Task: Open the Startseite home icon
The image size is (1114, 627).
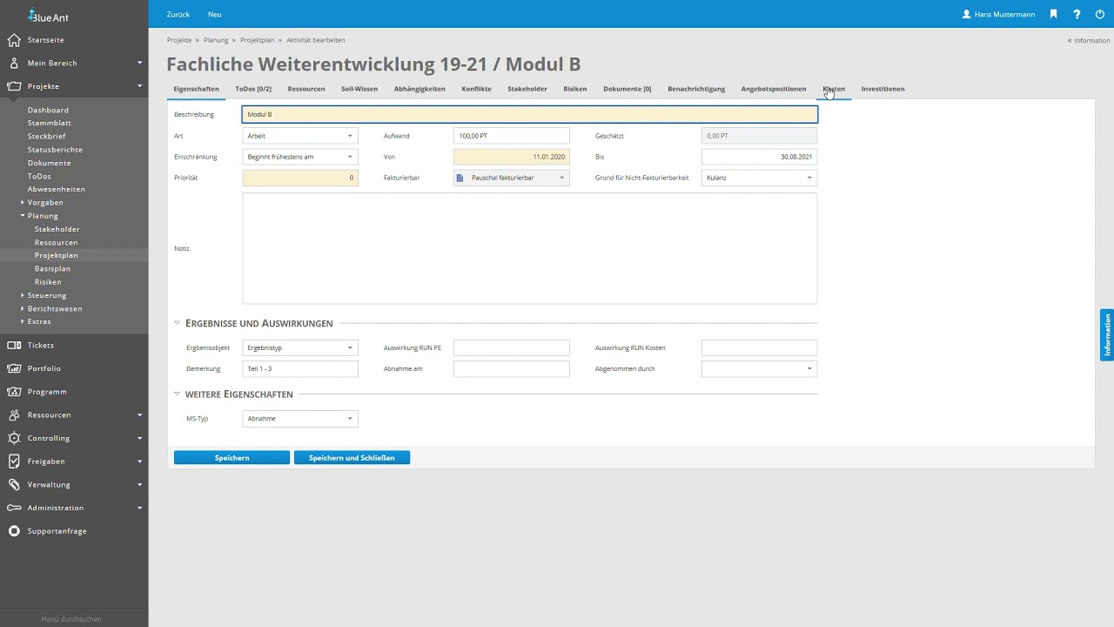Action: [x=14, y=40]
